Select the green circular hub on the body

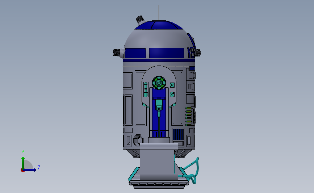point(159,83)
